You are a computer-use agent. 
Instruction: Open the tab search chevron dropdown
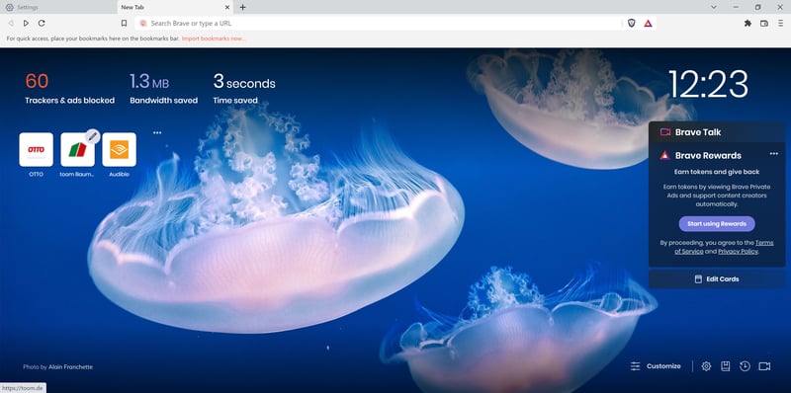coord(714,7)
